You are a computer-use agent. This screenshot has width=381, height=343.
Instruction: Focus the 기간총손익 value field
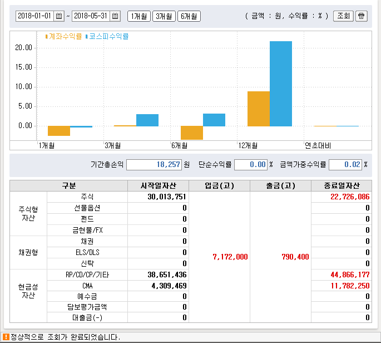(154, 165)
